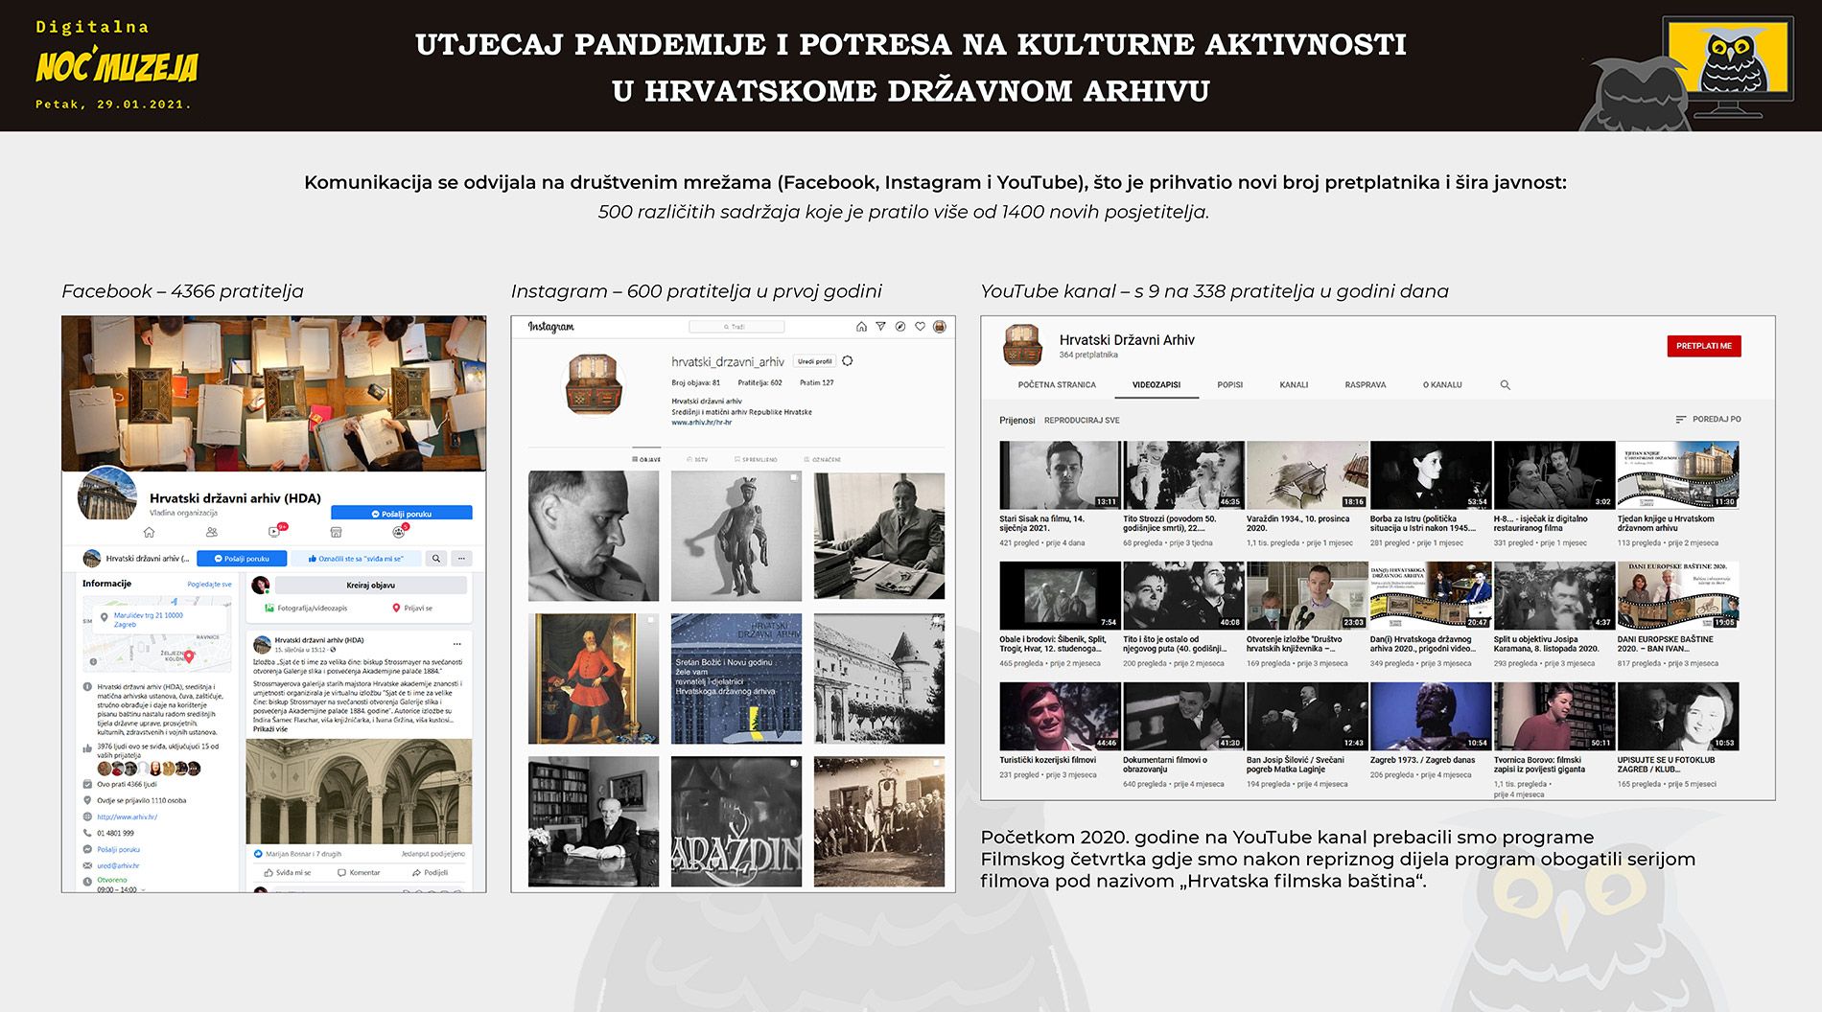
Task: Click Sviđa mi se under the Facebook post
Action: point(288,872)
